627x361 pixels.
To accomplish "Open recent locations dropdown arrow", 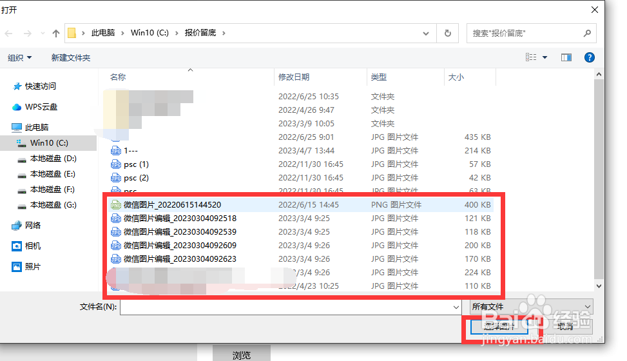I will [43, 34].
